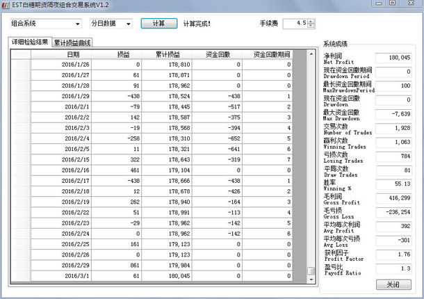Click the 毛亏损 field showing -236,254
Image resolution: width=424 pixels, height=299 pixels.
pos(393,212)
